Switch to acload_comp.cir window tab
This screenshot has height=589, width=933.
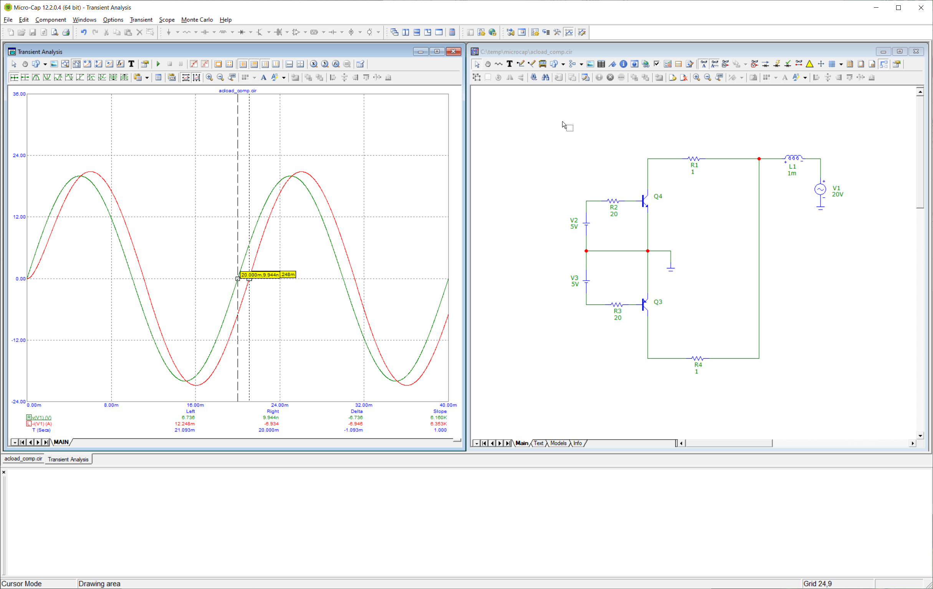[x=23, y=459]
